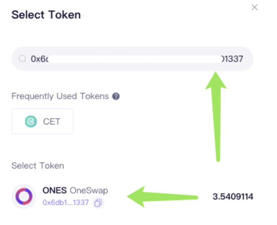Copy the ONES contract address

(x=98, y=202)
